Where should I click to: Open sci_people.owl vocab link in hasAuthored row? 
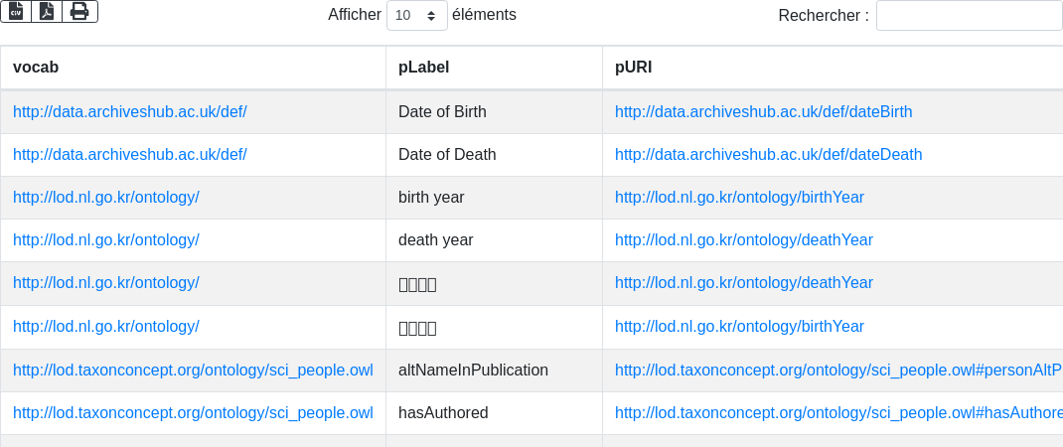point(193,412)
